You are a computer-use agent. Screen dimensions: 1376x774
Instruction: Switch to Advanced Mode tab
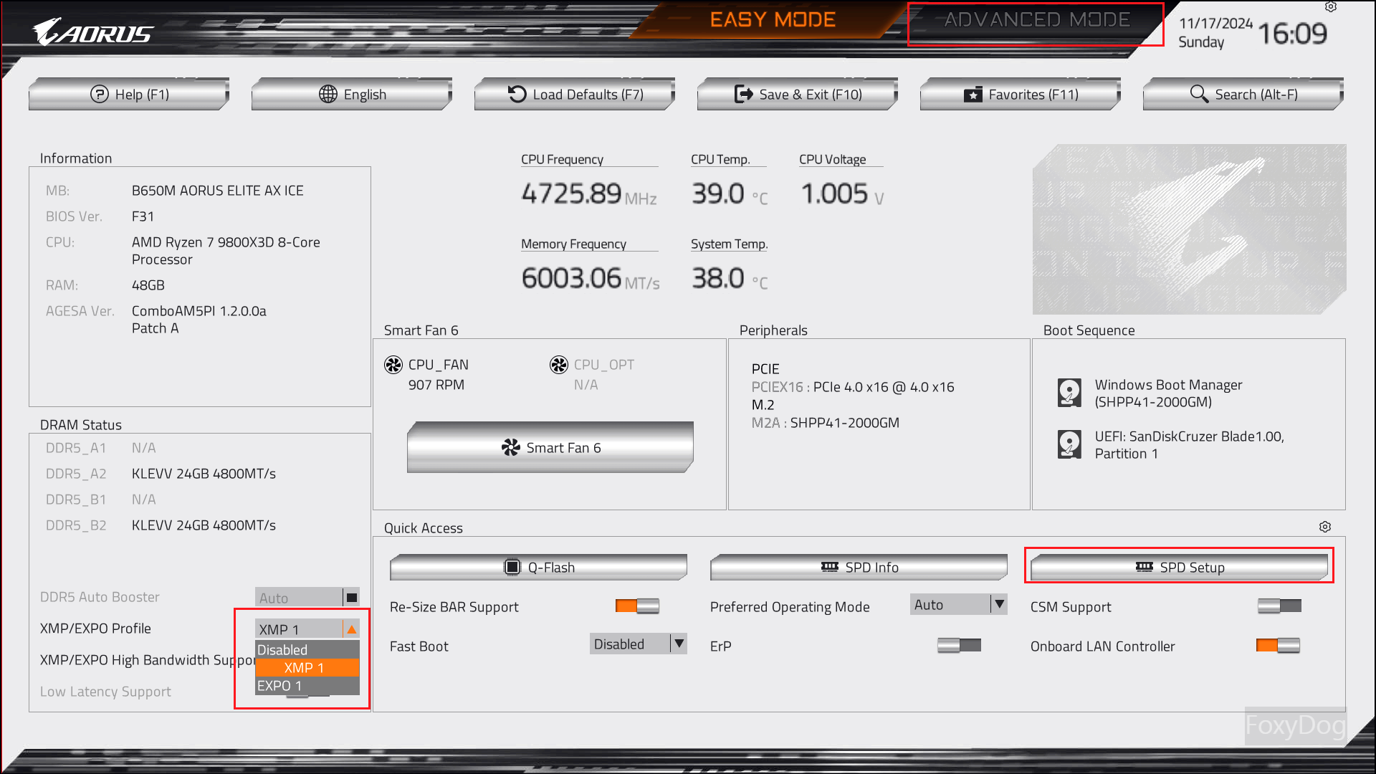pos(1036,20)
